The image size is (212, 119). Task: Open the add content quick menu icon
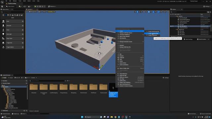pyautogui.click(x=20, y=6)
